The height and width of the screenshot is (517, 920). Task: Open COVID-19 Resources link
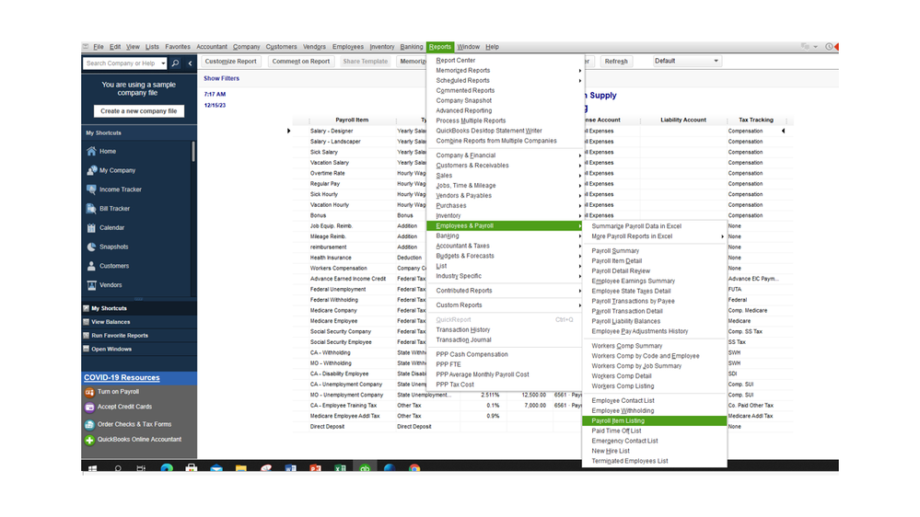click(x=122, y=378)
